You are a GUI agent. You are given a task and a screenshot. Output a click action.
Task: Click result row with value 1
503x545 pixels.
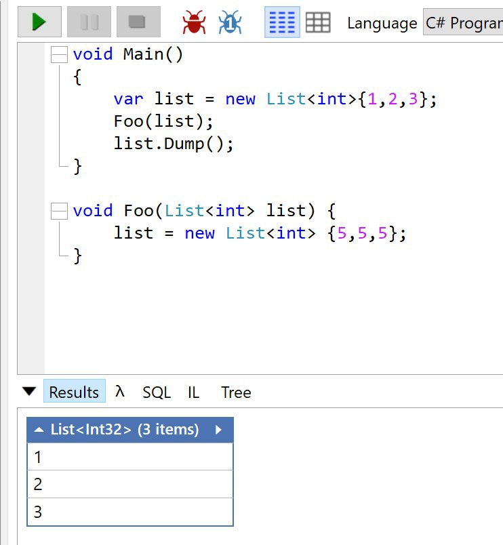130,456
